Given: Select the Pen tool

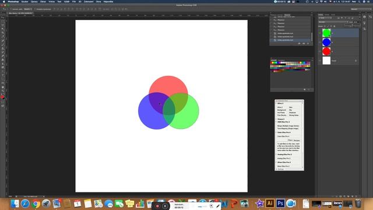Looking at the screenshot, I should point(3,71).
